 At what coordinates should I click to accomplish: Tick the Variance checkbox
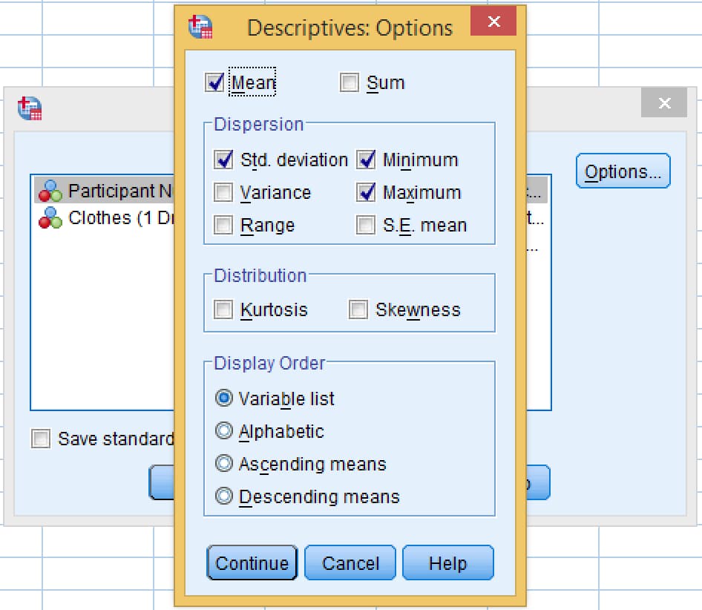(223, 193)
